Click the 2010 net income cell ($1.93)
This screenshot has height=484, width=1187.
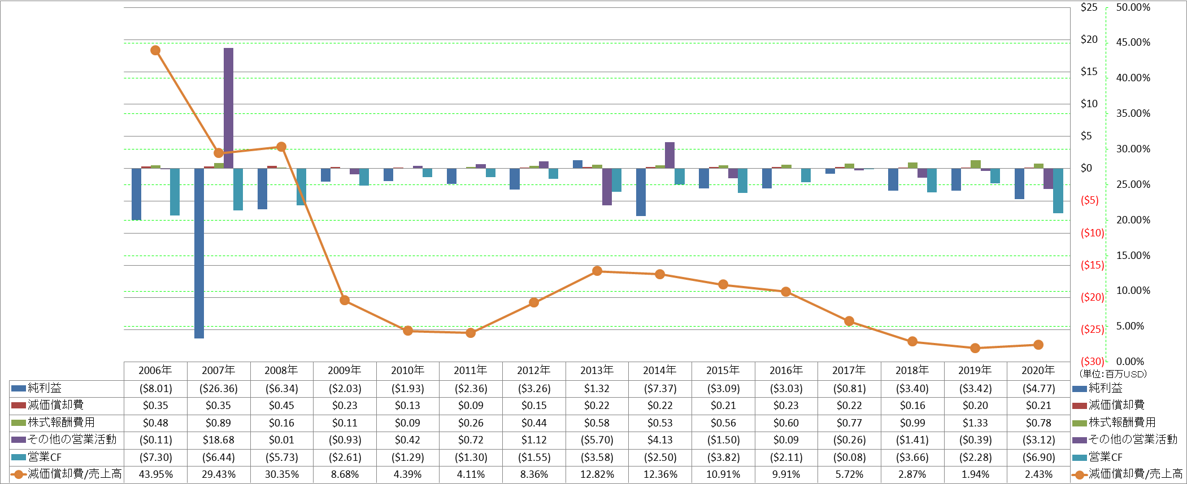[x=408, y=389]
